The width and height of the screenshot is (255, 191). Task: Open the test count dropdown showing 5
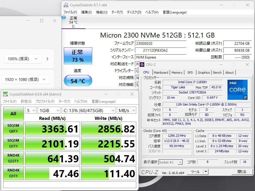pyautogui.click(x=31, y=110)
